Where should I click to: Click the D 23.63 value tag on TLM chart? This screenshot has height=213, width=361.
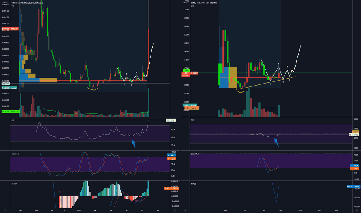pyautogui.click(x=354, y=168)
